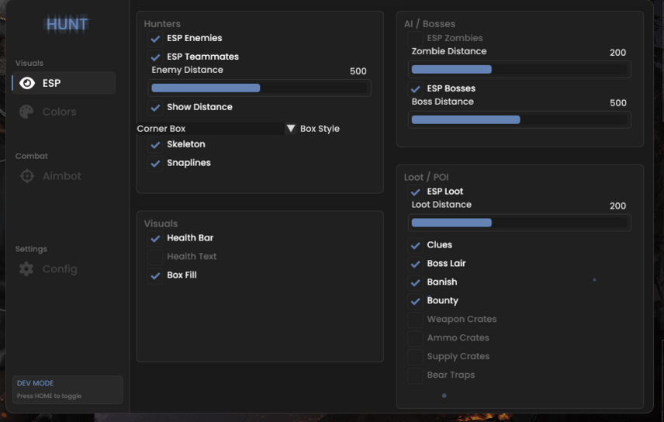Click the Loot Distance slider bar
The width and height of the screenshot is (664, 422).
point(520,223)
